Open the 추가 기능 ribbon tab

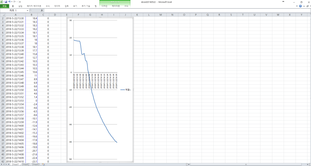click(86, 6)
